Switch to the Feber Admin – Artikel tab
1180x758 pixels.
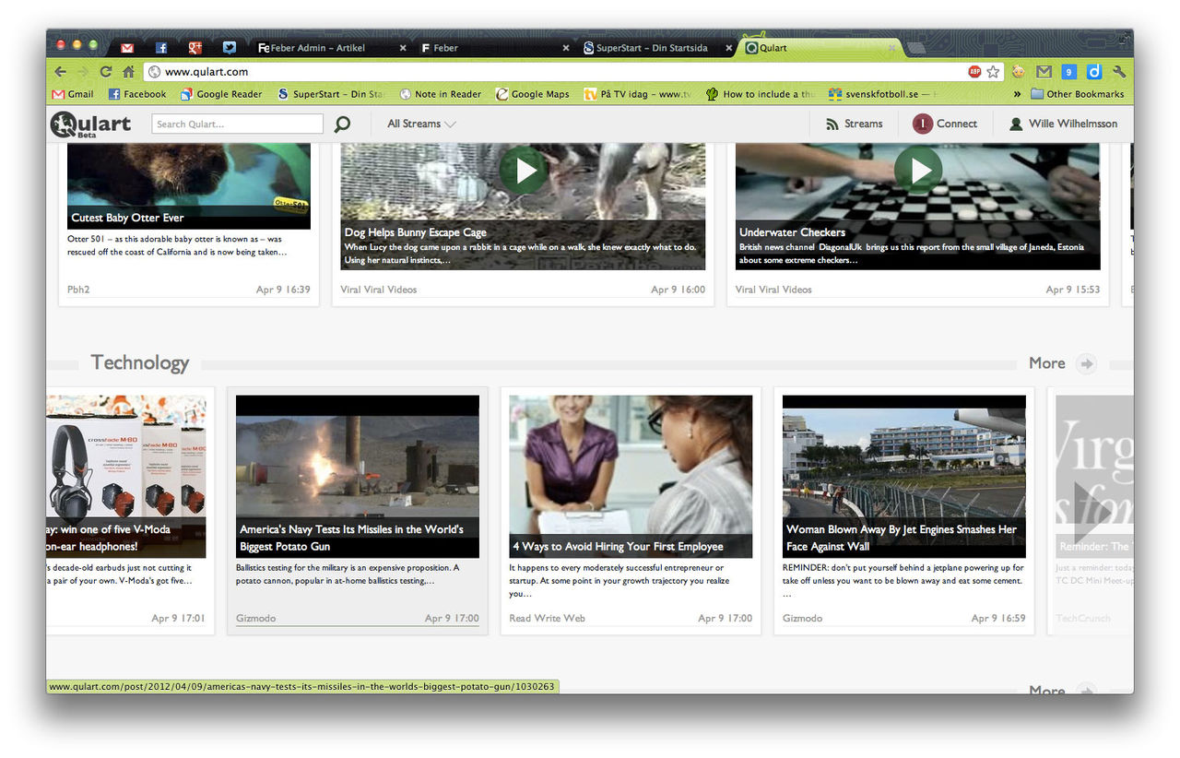(325, 48)
